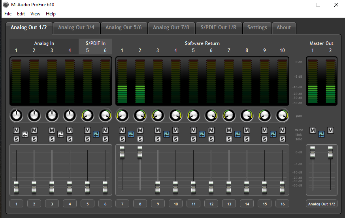The width and height of the screenshot is (345, 218).
Task: Toggle link for S/PDIF In 5/6
Action: pyautogui.click(x=96, y=134)
